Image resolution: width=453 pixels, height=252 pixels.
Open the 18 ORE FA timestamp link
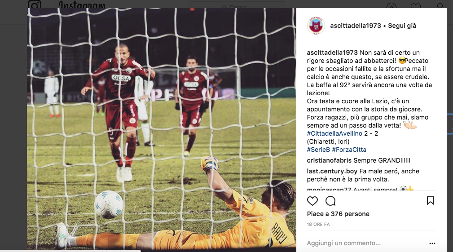(318, 224)
